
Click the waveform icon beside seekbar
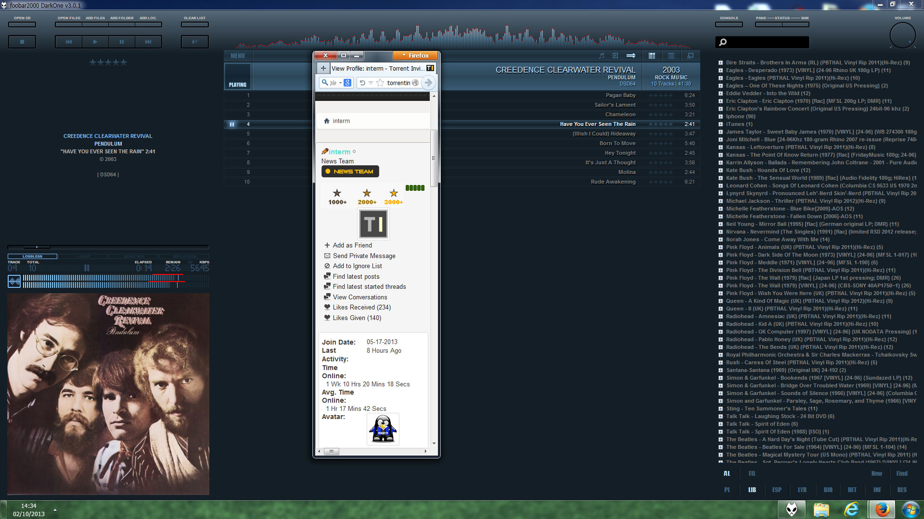coord(14,281)
